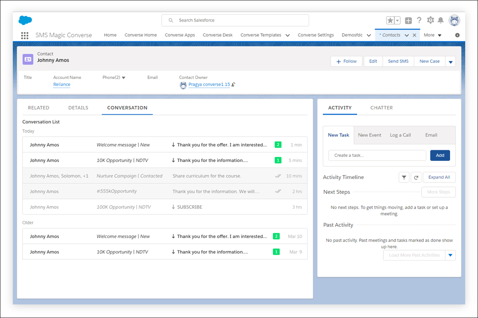Open the help question mark icon
This screenshot has height=318, width=478.
[419, 20]
